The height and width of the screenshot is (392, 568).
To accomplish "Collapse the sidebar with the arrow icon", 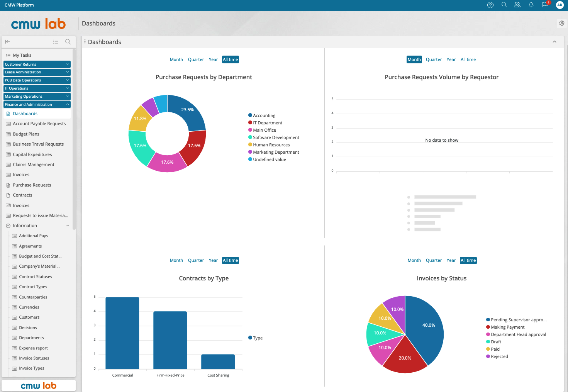I will [x=8, y=42].
